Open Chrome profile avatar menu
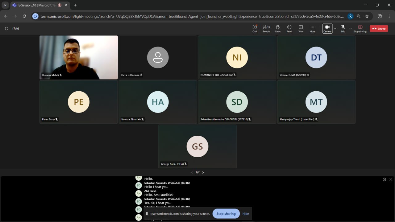 tap(380, 16)
